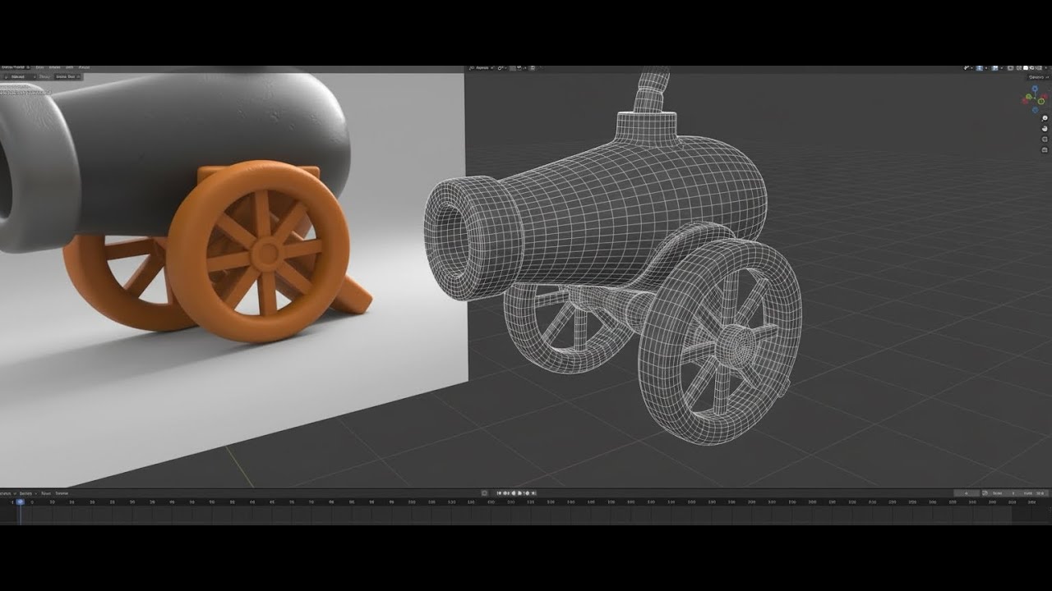Image resolution: width=1052 pixels, height=591 pixels.
Task: Jump to the first frame in timeline controls
Action: tap(499, 493)
